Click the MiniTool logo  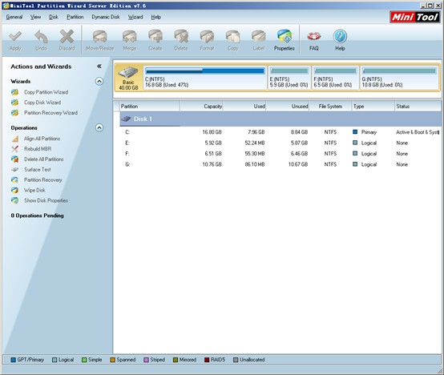(x=415, y=17)
